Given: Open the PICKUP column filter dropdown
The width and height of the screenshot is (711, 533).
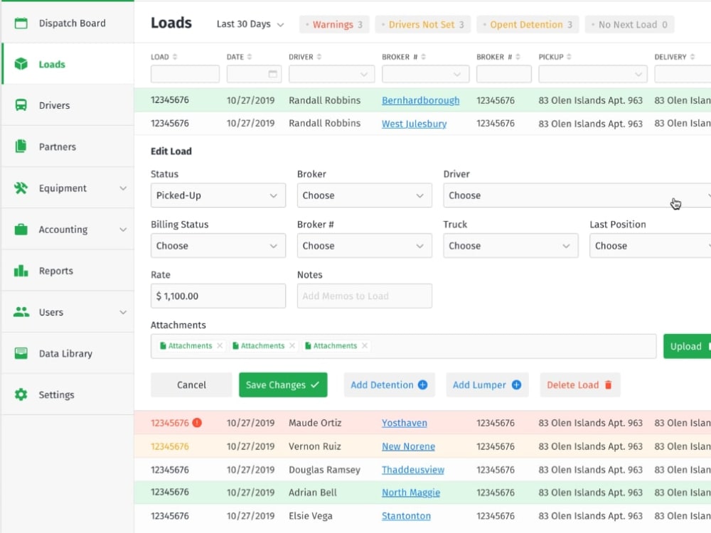Looking at the screenshot, I should point(593,74).
